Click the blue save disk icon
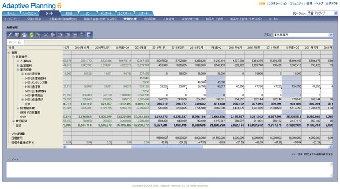 tap(89, 35)
